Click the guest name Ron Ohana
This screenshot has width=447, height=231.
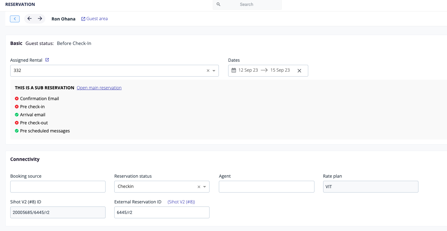(x=63, y=19)
